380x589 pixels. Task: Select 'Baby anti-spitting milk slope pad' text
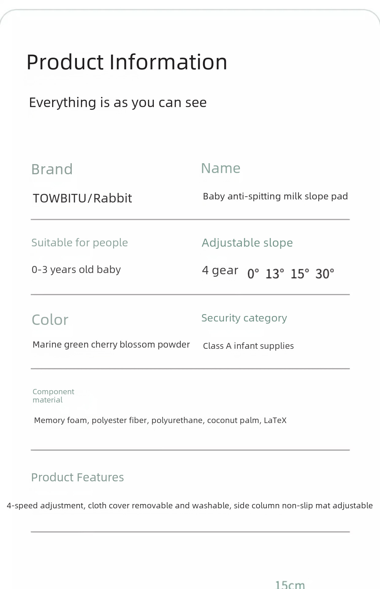[x=275, y=196]
